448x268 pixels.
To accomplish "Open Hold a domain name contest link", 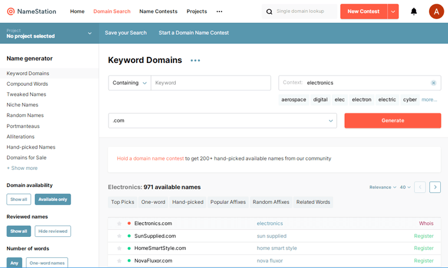I will (x=150, y=158).
